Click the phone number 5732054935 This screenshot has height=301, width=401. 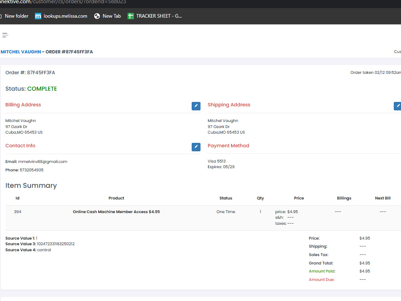coord(31,170)
